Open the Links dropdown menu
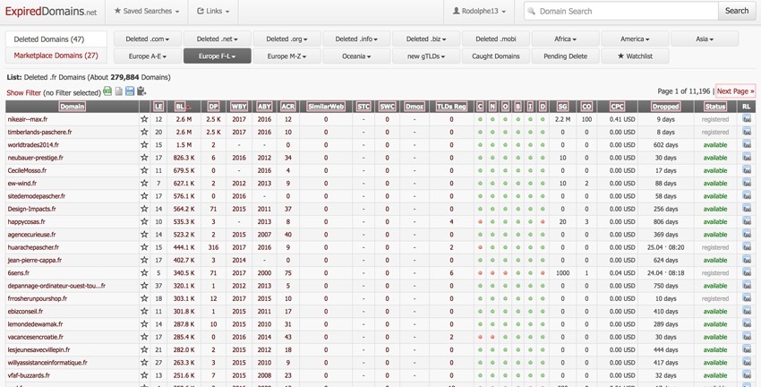This screenshot has width=761, height=387. (x=213, y=11)
